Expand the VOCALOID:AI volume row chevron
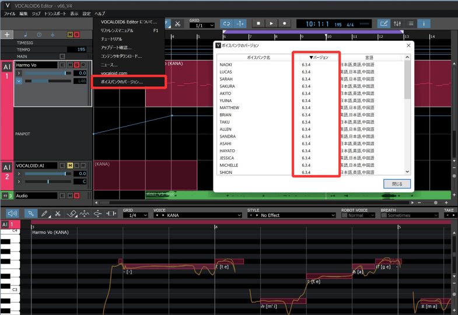 pos(19,174)
